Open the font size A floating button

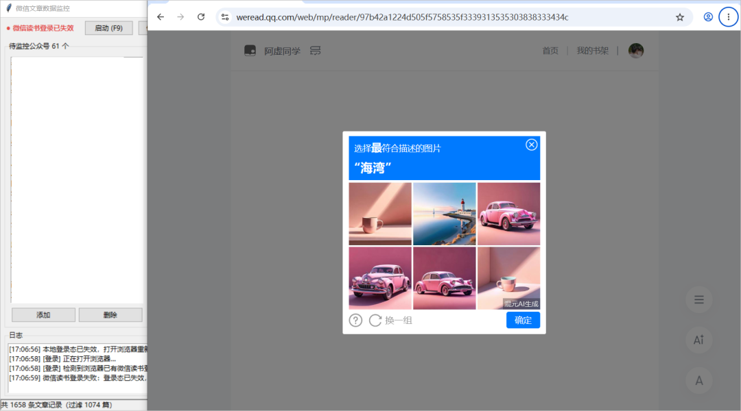pyautogui.click(x=699, y=380)
